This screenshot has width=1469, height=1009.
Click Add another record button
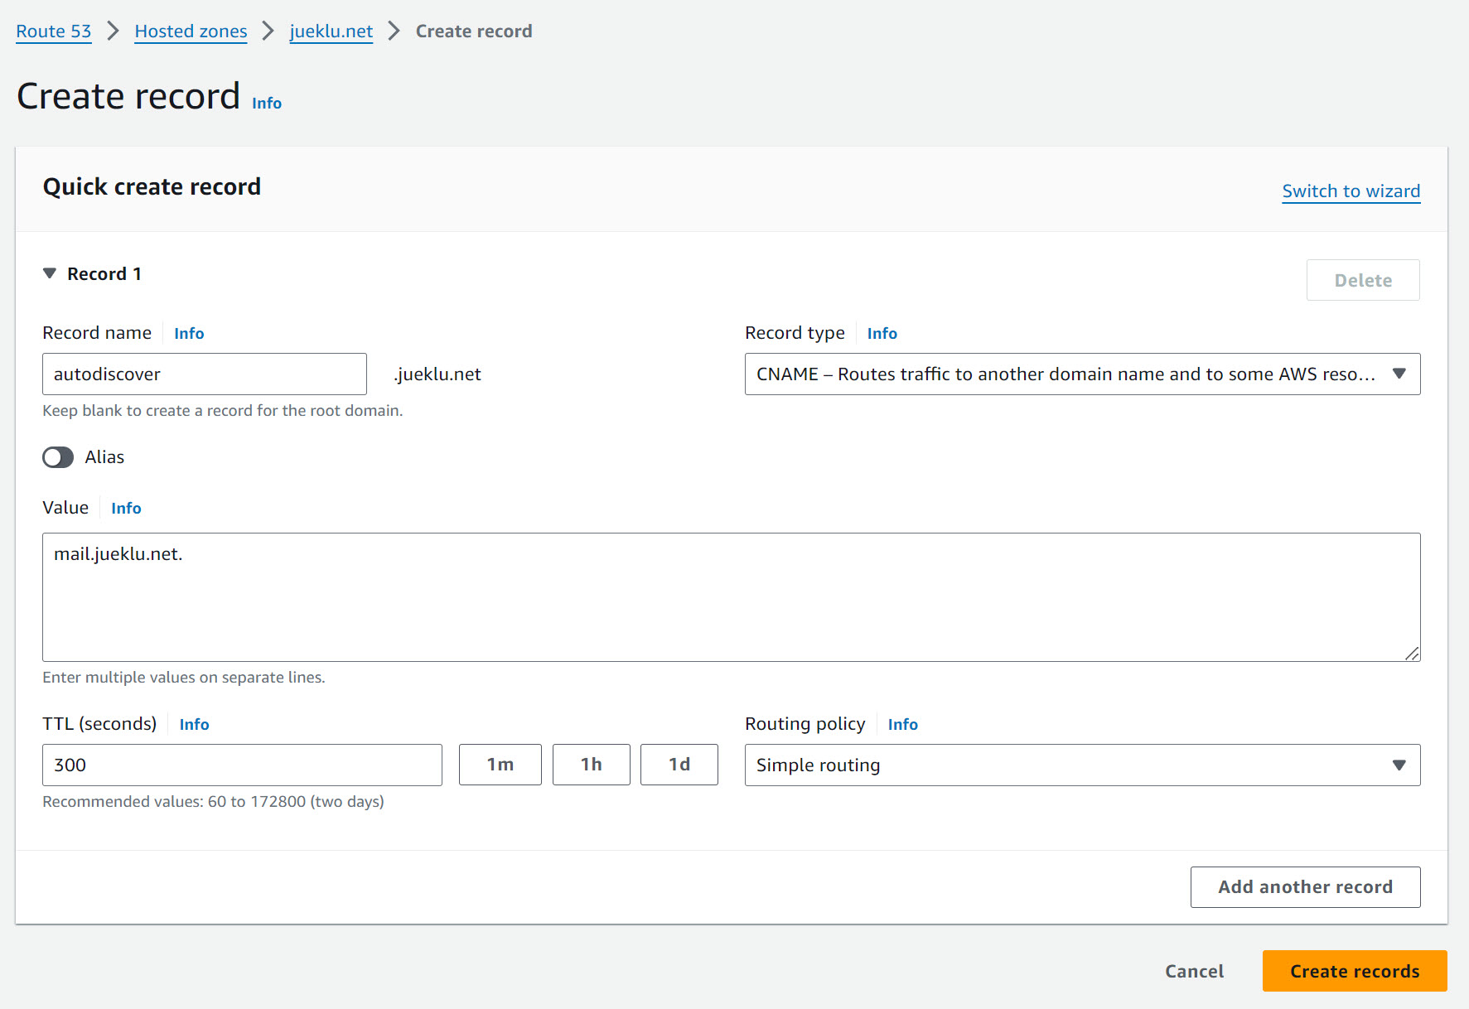tap(1305, 887)
